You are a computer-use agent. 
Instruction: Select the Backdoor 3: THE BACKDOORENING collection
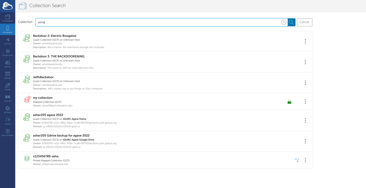point(59,56)
